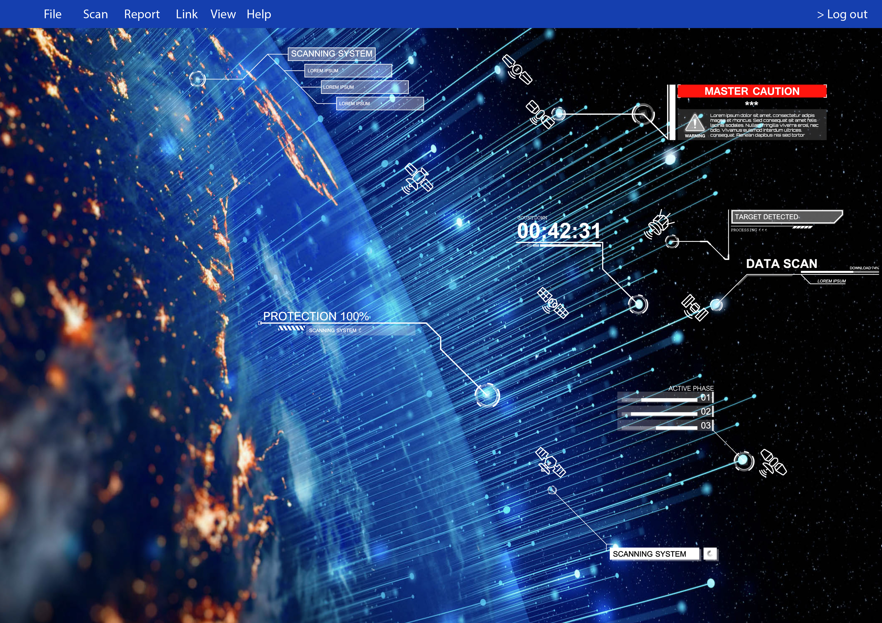Screen dimensions: 882x623
Task: Select the second Lorem Ipsum bar under Scanning System
Action: click(x=365, y=87)
